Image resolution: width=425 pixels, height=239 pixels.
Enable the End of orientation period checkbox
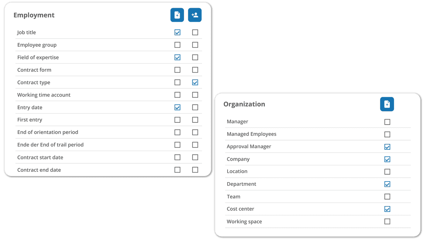tap(177, 132)
